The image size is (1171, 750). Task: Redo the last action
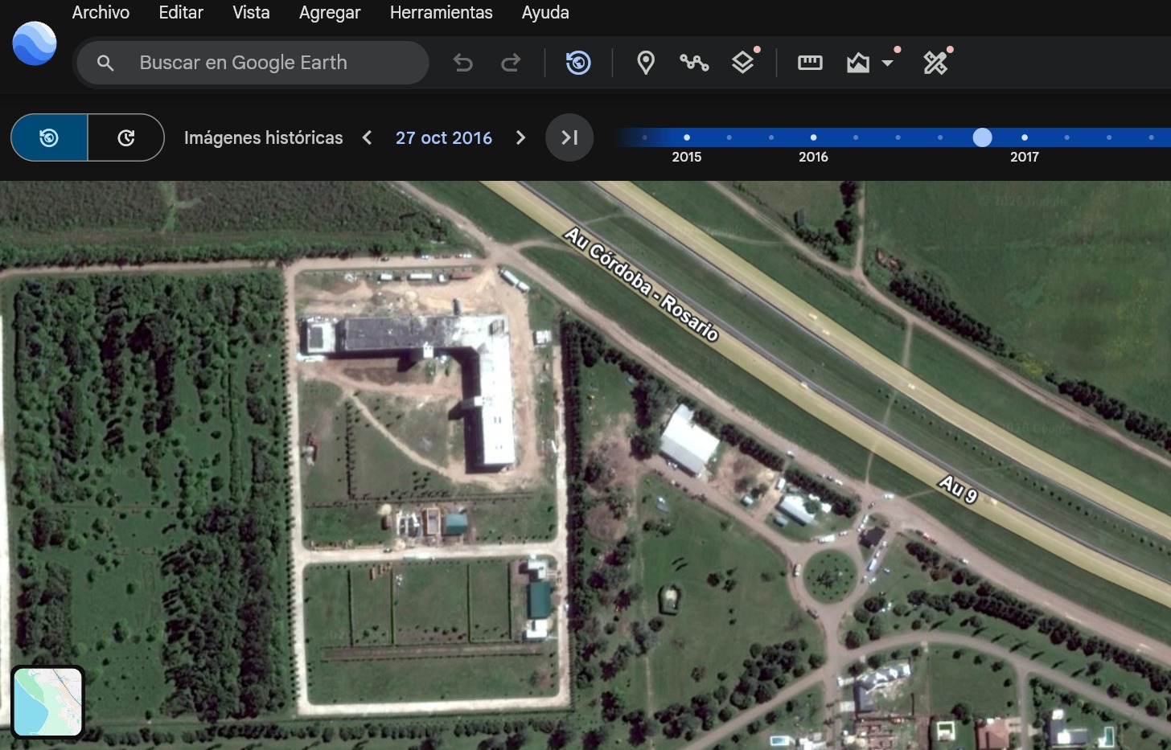pyautogui.click(x=511, y=63)
